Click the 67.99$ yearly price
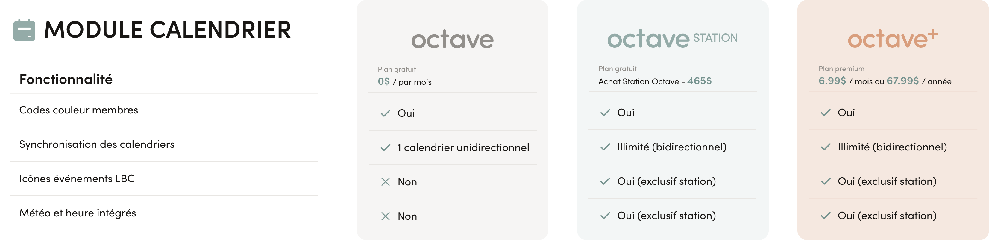989x240 pixels. tap(902, 81)
